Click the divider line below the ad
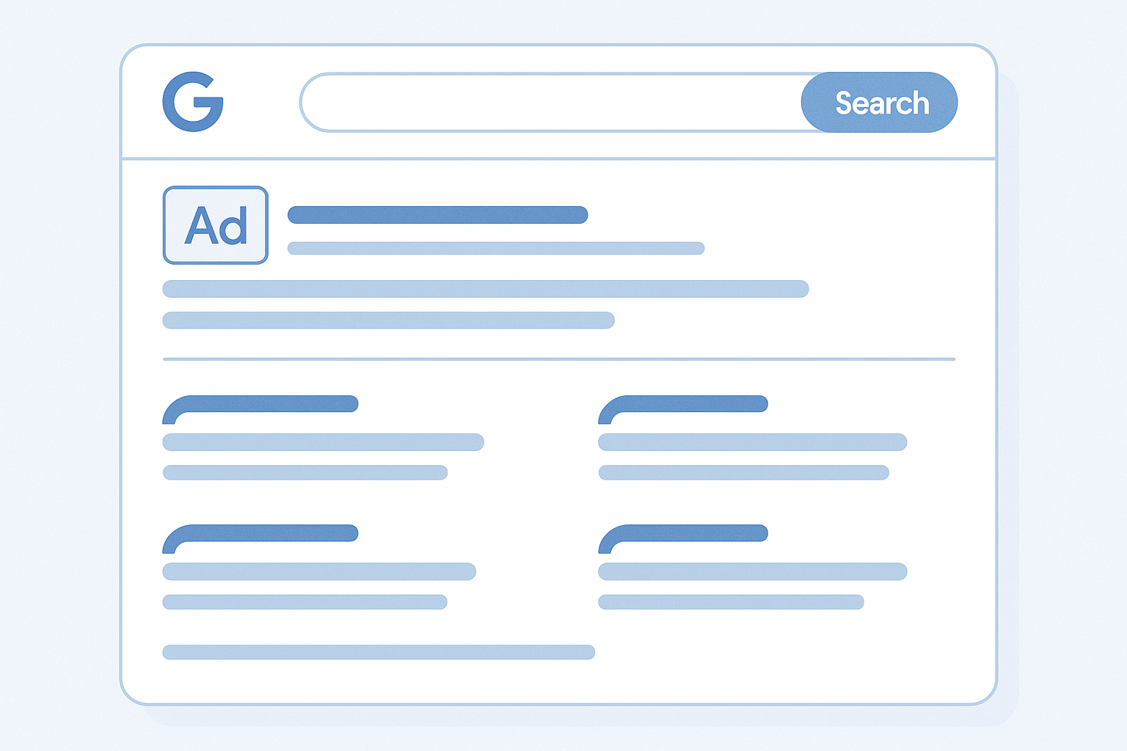This screenshot has height=751, width=1127. (x=559, y=359)
